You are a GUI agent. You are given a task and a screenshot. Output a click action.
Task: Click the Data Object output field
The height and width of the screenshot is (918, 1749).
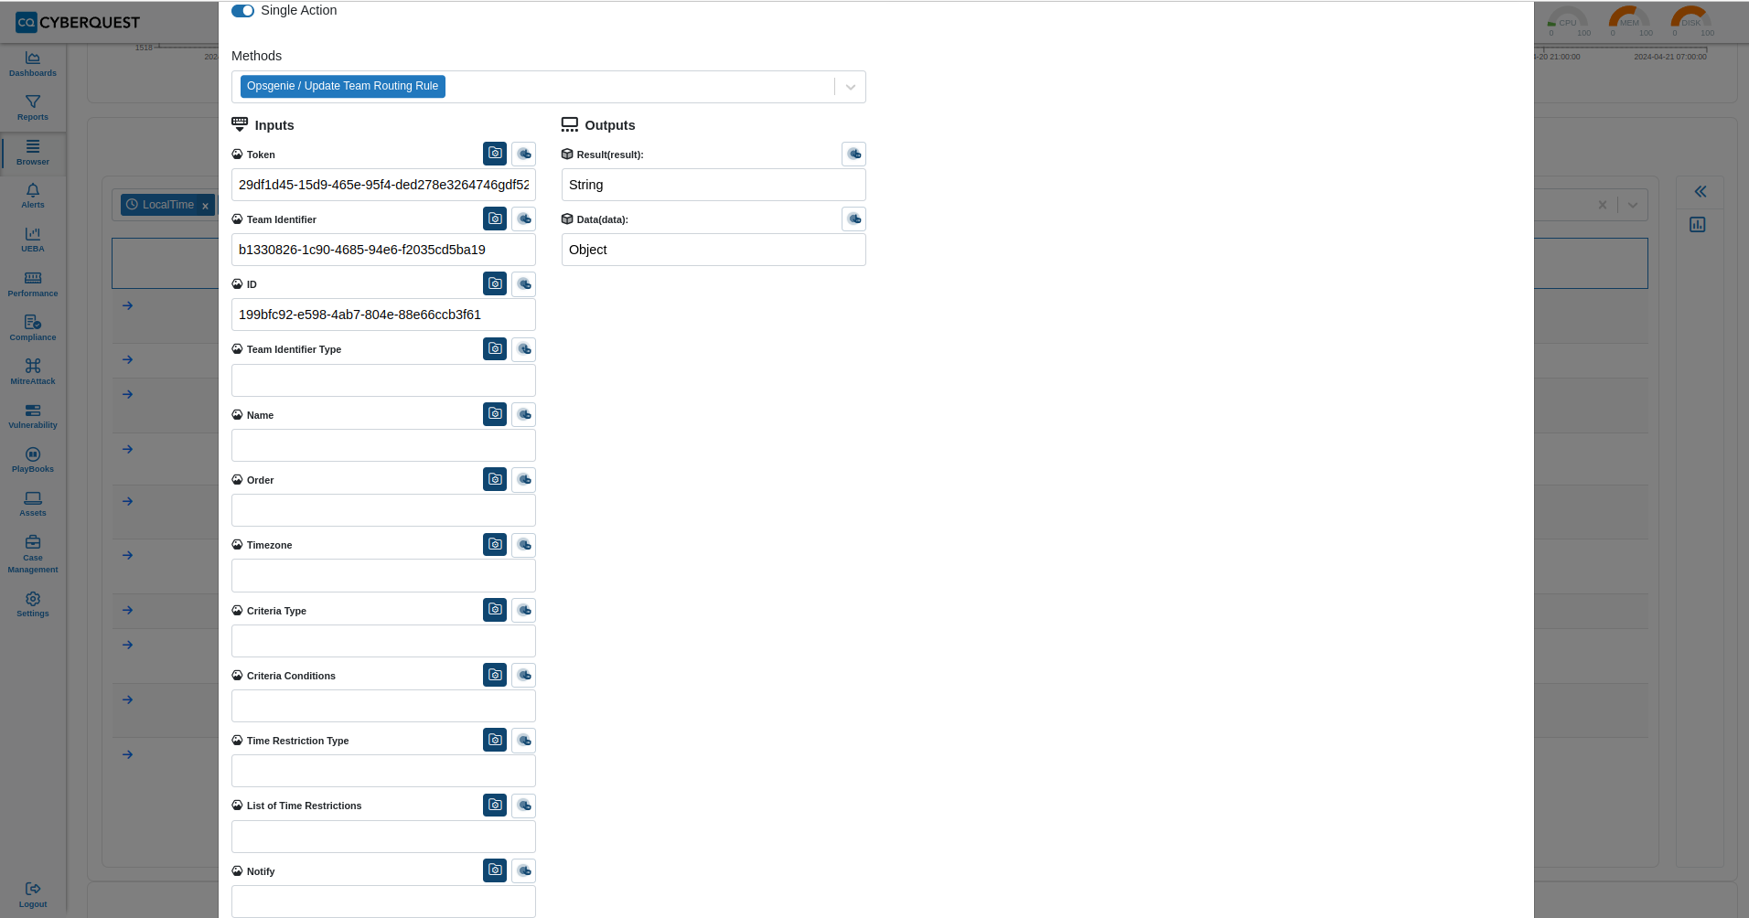point(714,250)
